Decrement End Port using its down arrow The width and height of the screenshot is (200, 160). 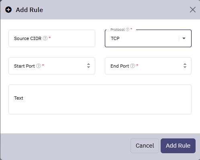[x=185, y=67]
